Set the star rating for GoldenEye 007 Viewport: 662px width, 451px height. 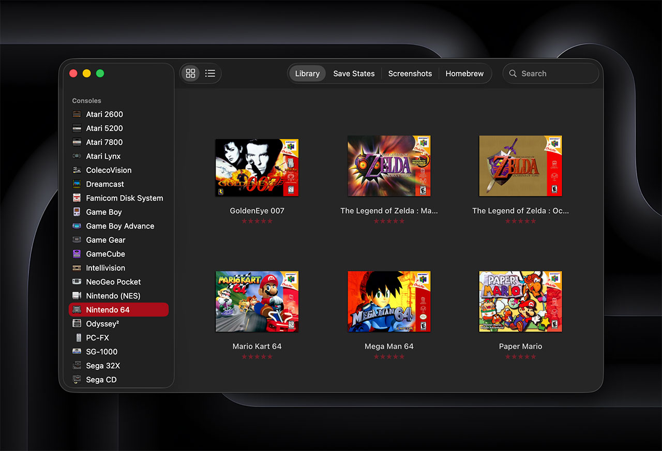[257, 221]
